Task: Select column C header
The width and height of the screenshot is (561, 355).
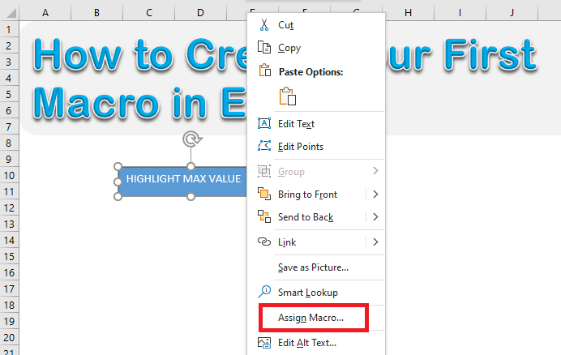Action: click(x=149, y=13)
